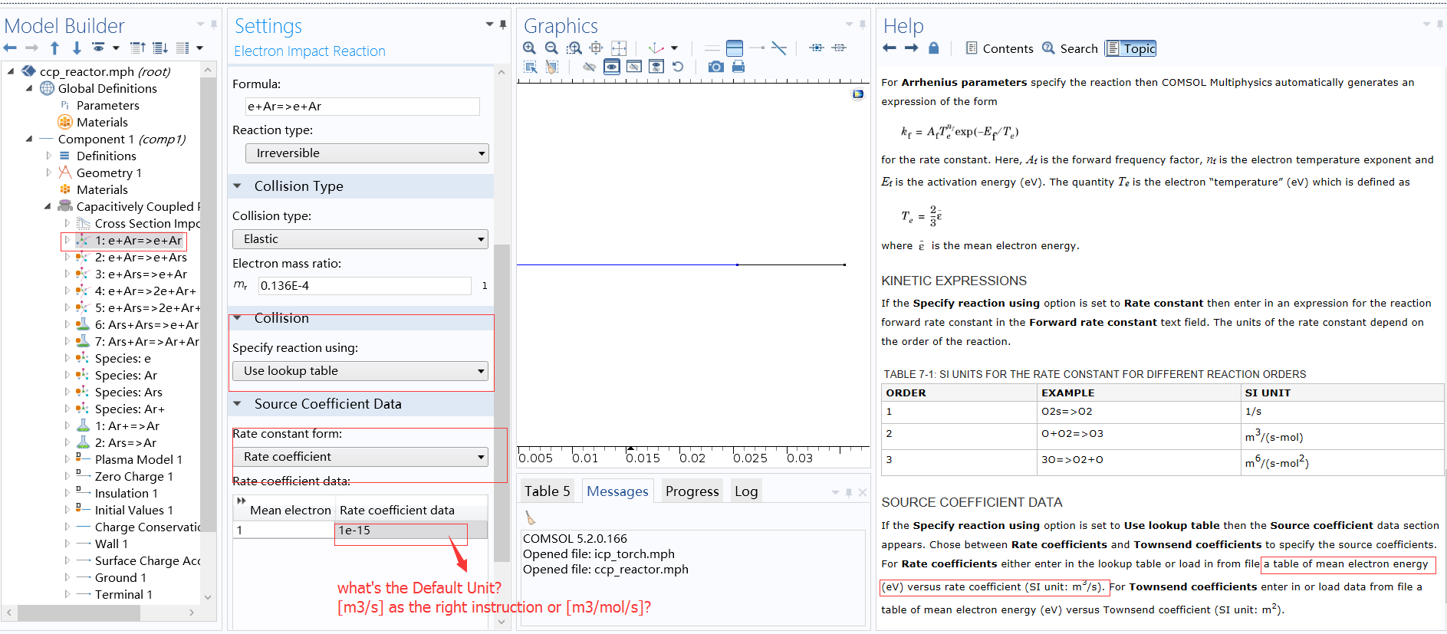Screen dimensions: 1447x634
Task: Reset hiding with the circular arrow icon
Action: pos(678,67)
